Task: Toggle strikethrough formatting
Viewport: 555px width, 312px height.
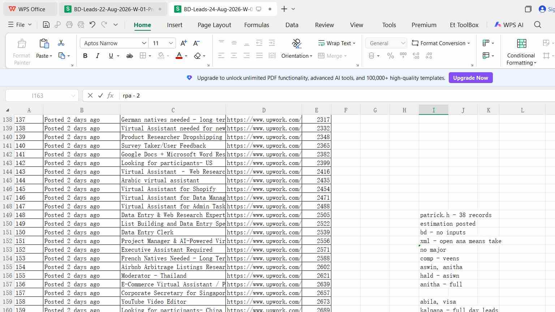Action: click(x=129, y=56)
